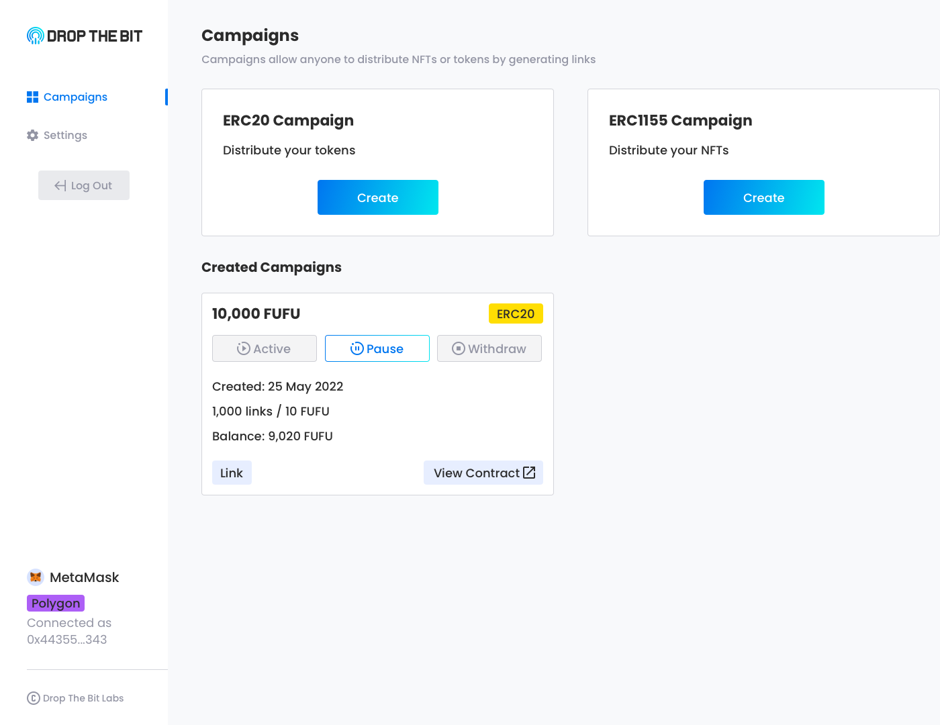Click the copyright icon near Drop The Bit Labs
Screen dimensions: 940x725
click(x=34, y=698)
